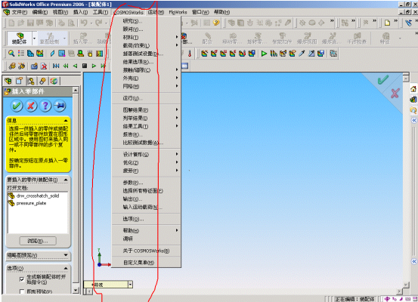Click the pushpin keep-visible button
Screen dimensions: 418x302
60,106
